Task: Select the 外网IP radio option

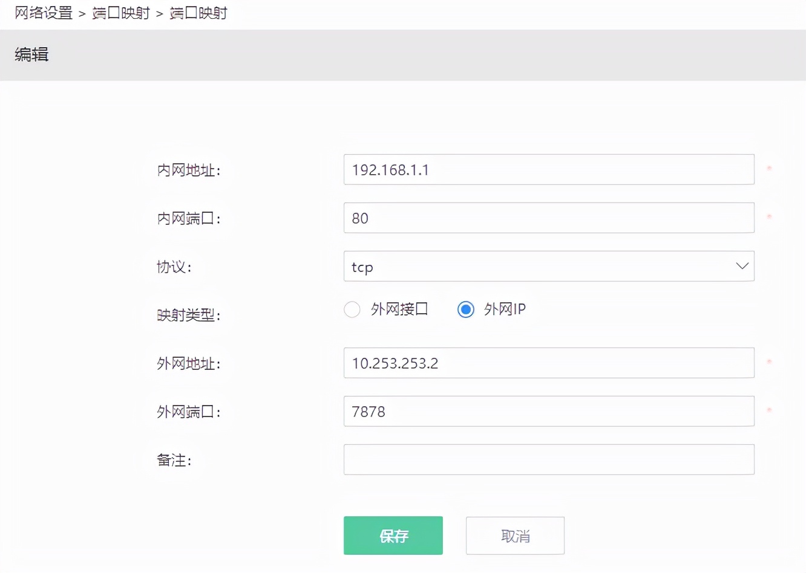Action: [466, 309]
